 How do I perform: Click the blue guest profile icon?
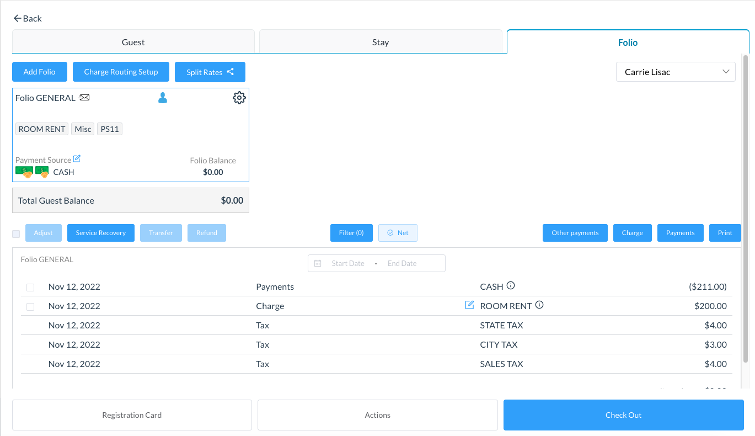click(162, 98)
